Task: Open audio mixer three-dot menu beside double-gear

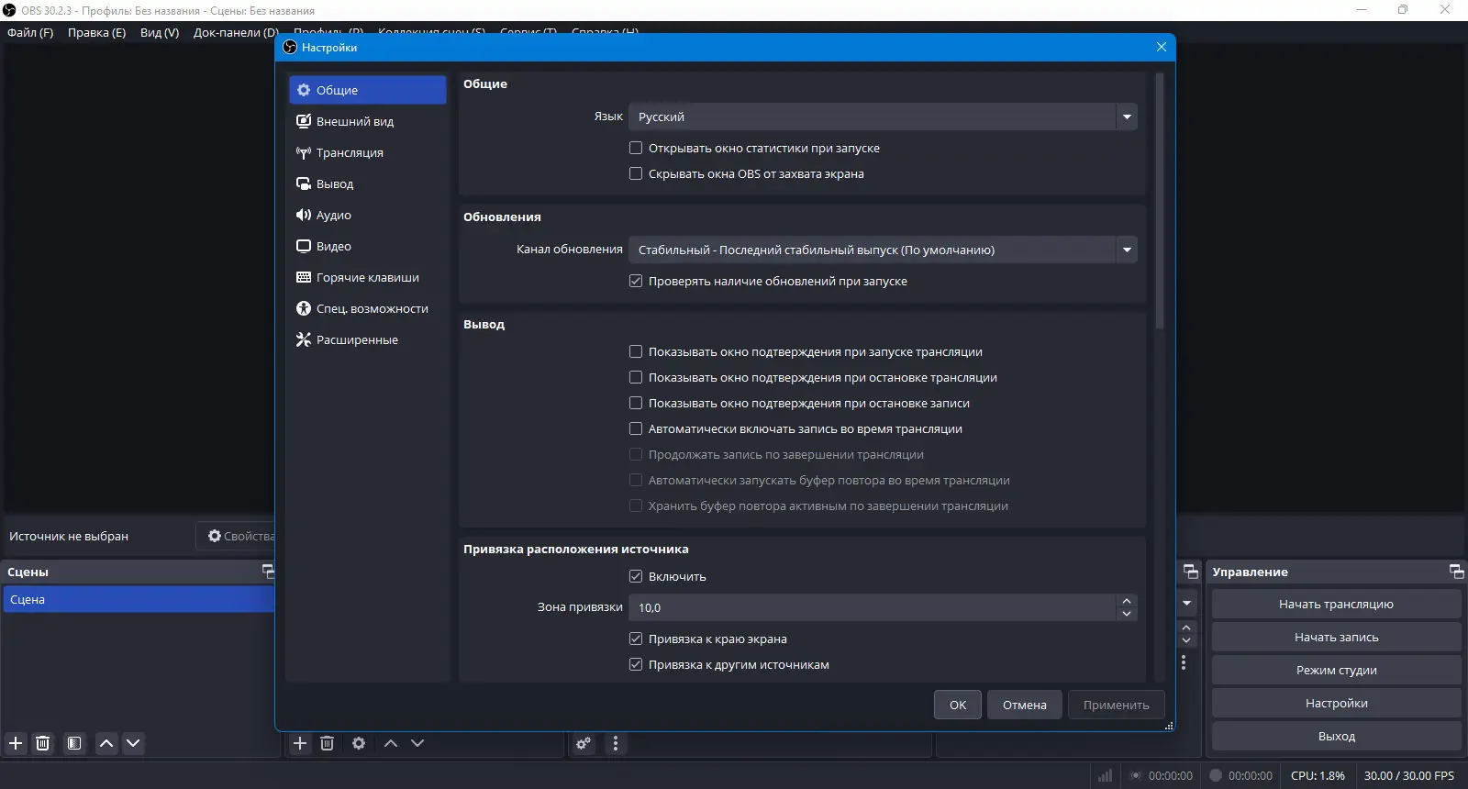Action: pyautogui.click(x=616, y=743)
